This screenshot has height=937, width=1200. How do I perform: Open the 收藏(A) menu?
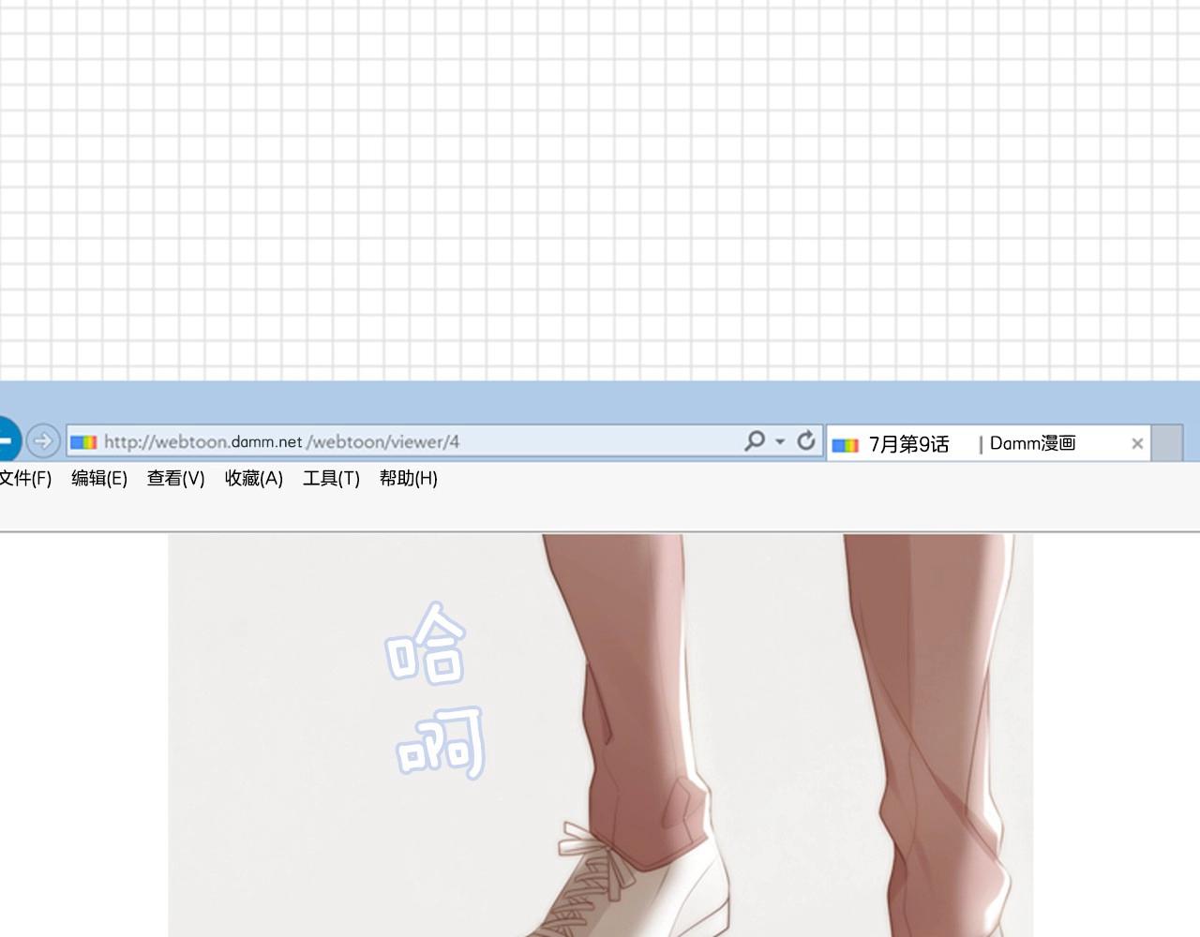254,479
